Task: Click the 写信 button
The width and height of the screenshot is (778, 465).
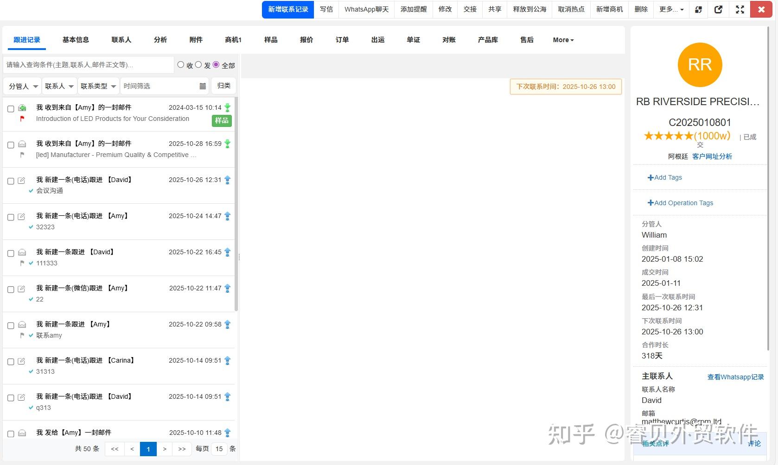Action: (x=326, y=9)
